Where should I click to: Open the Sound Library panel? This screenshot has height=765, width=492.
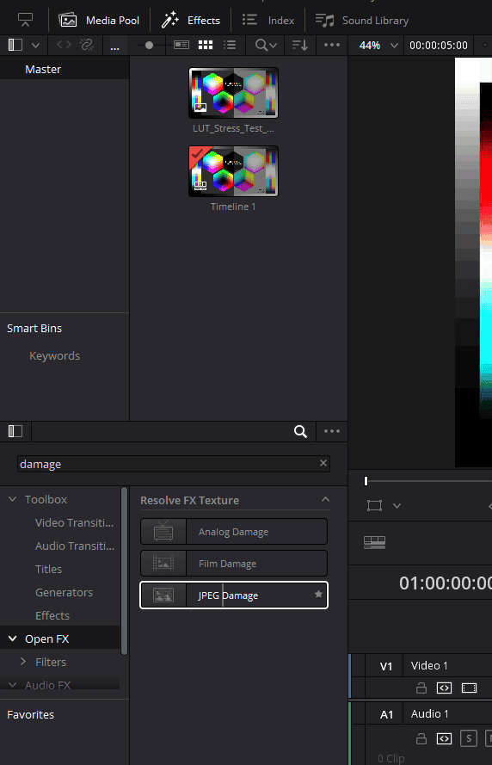[362, 20]
